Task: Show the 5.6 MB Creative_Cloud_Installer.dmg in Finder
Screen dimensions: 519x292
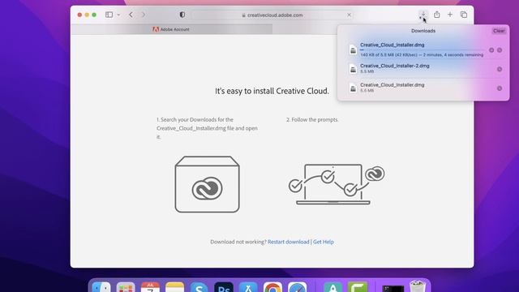Action: tap(500, 88)
